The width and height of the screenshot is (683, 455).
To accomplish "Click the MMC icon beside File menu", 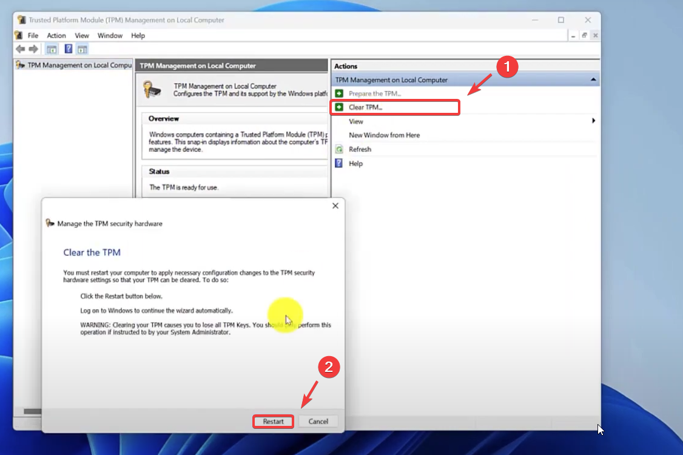I will [18, 35].
